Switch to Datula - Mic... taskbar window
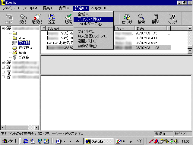193x145 pixels. pos(69,141)
